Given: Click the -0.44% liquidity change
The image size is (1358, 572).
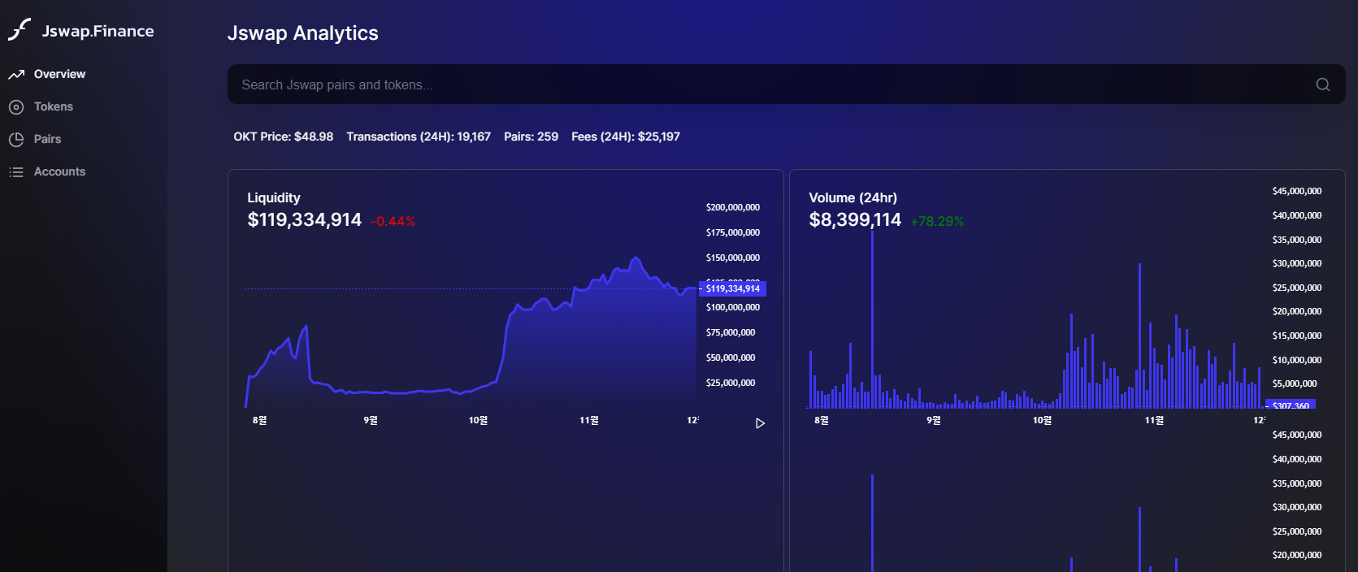Looking at the screenshot, I should 393,221.
